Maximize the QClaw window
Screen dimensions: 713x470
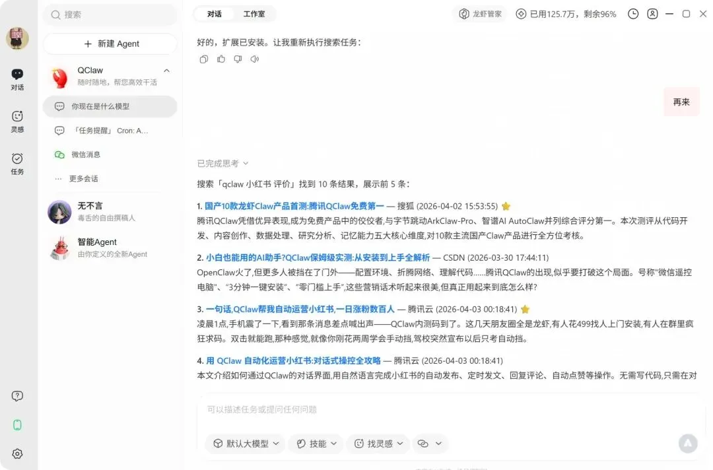coord(686,14)
